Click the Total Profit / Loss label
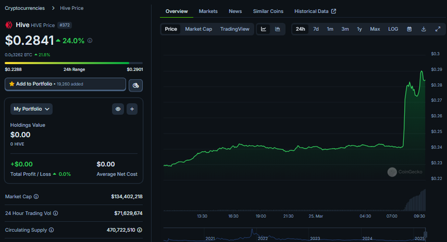 tap(30, 174)
